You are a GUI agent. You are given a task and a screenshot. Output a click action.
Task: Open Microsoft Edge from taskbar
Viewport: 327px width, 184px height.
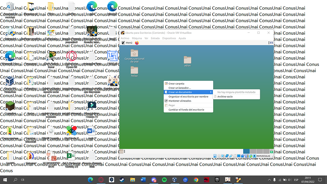(90, 180)
